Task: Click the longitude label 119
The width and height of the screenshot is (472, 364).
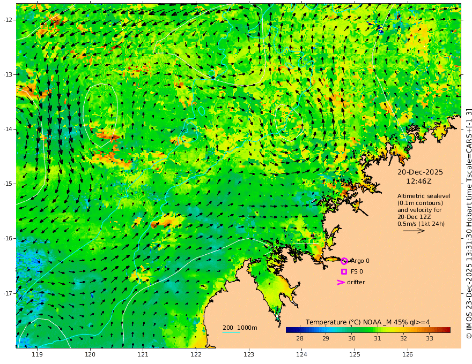Action: pos(37,354)
